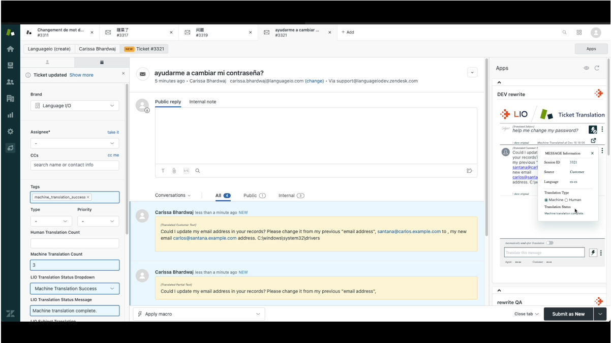611x343 pixels.
Task: Open the Organizations icon in sidebar
Action: pos(10,99)
